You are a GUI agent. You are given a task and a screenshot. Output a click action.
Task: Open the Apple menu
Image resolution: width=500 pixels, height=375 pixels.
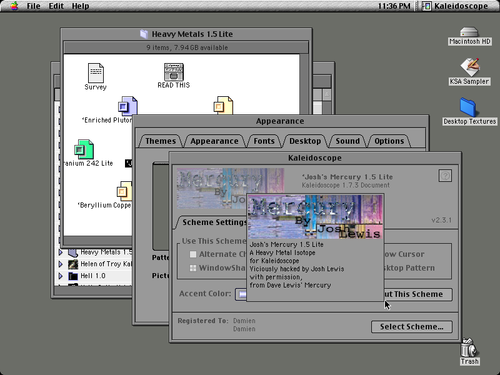click(x=14, y=6)
